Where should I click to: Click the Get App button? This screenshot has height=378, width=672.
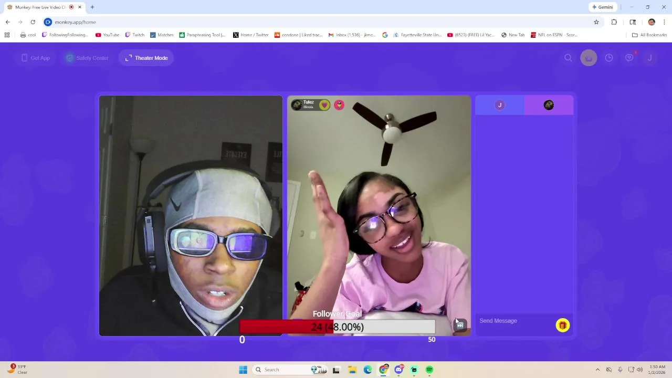(35, 58)
